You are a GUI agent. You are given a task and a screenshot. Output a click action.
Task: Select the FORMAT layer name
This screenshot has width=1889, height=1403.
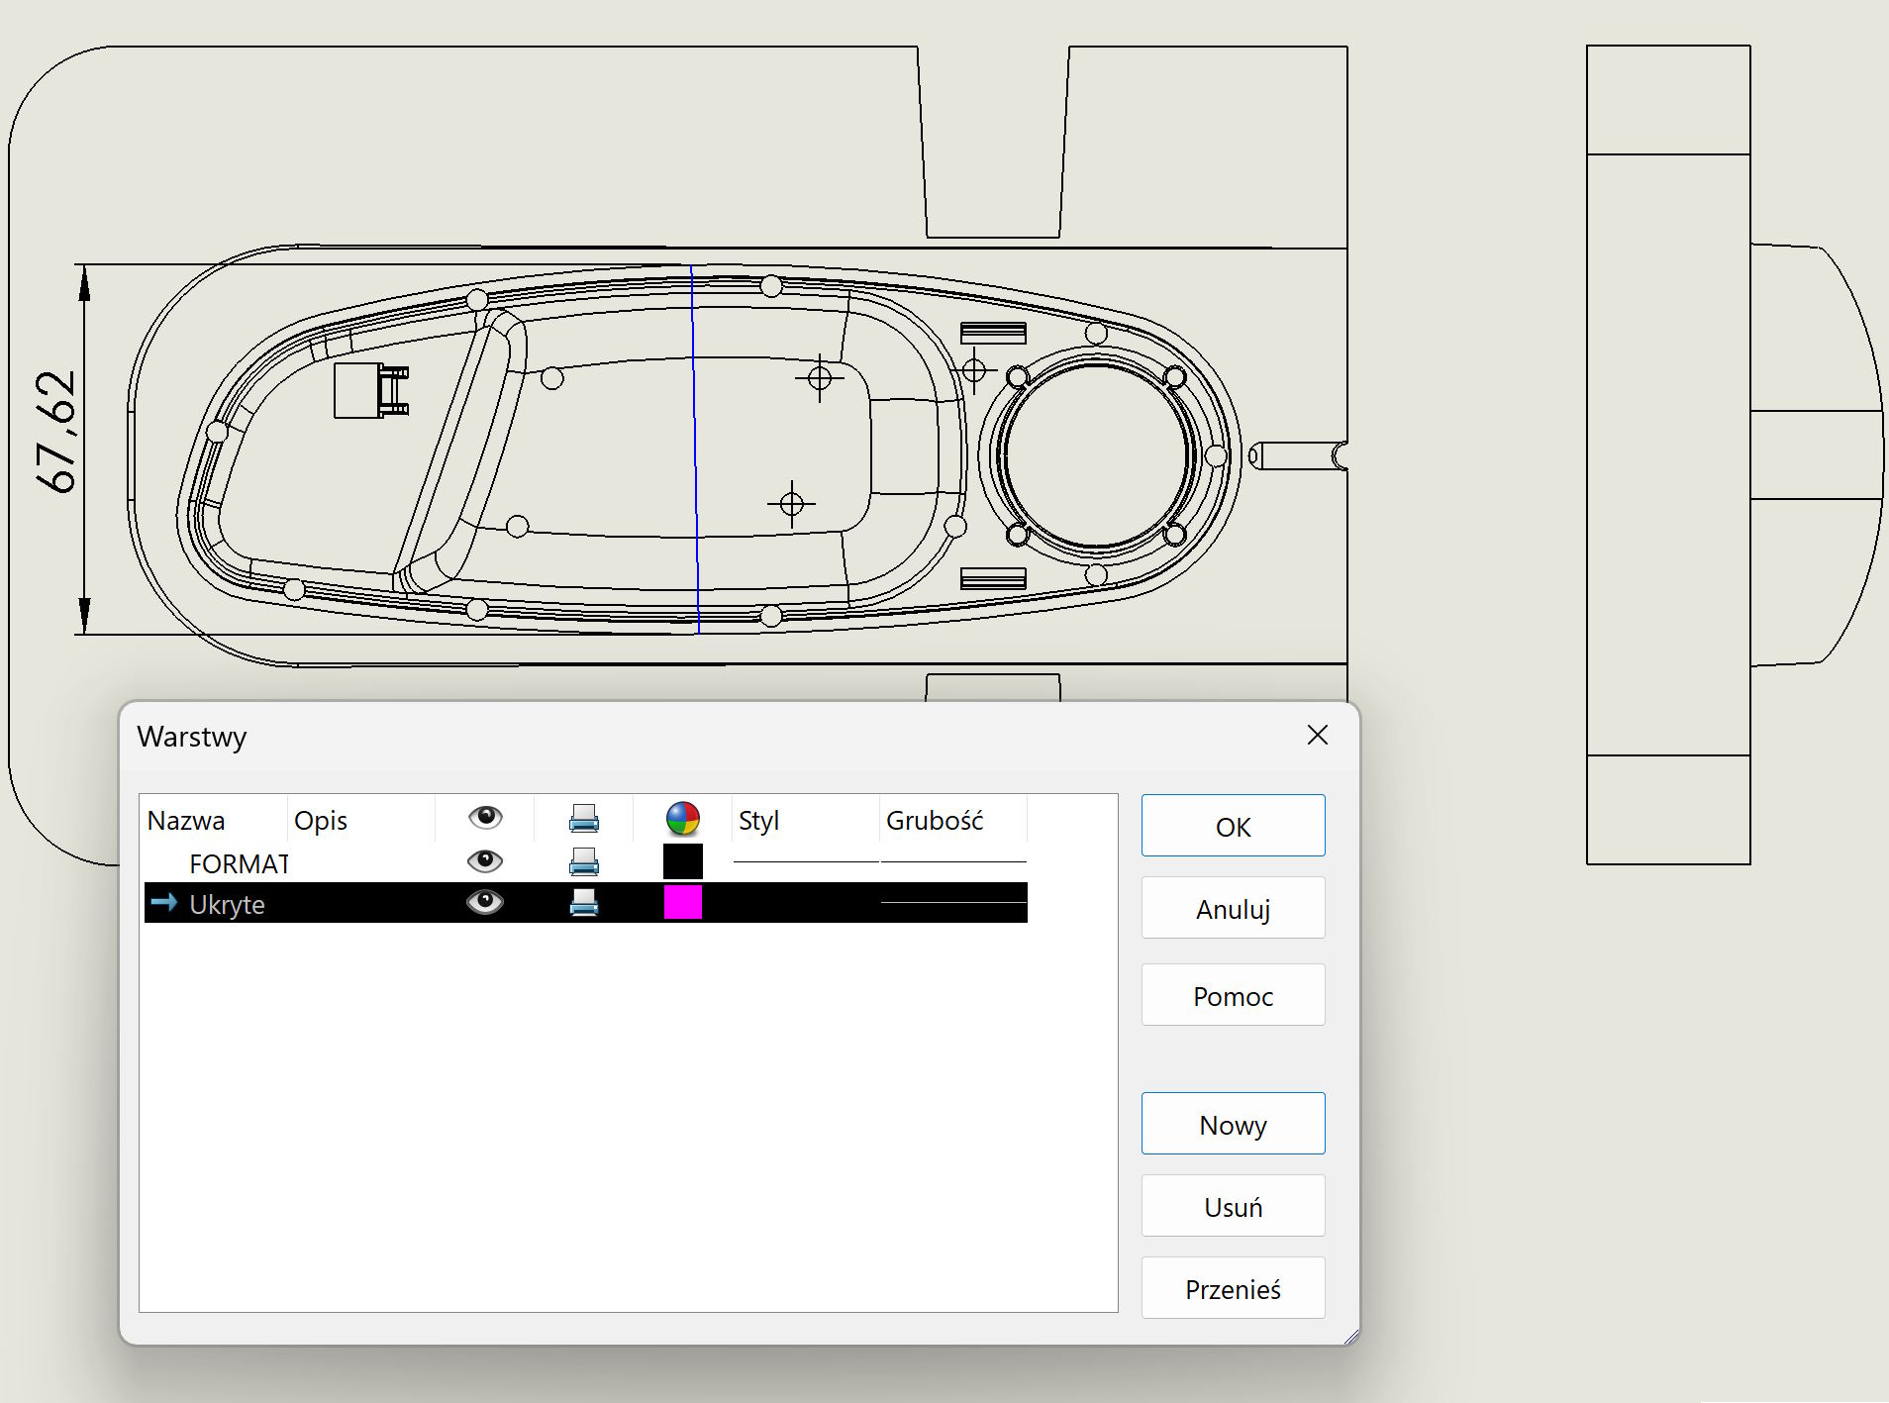coord(239,864)
